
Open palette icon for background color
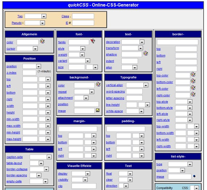(98, 84)
